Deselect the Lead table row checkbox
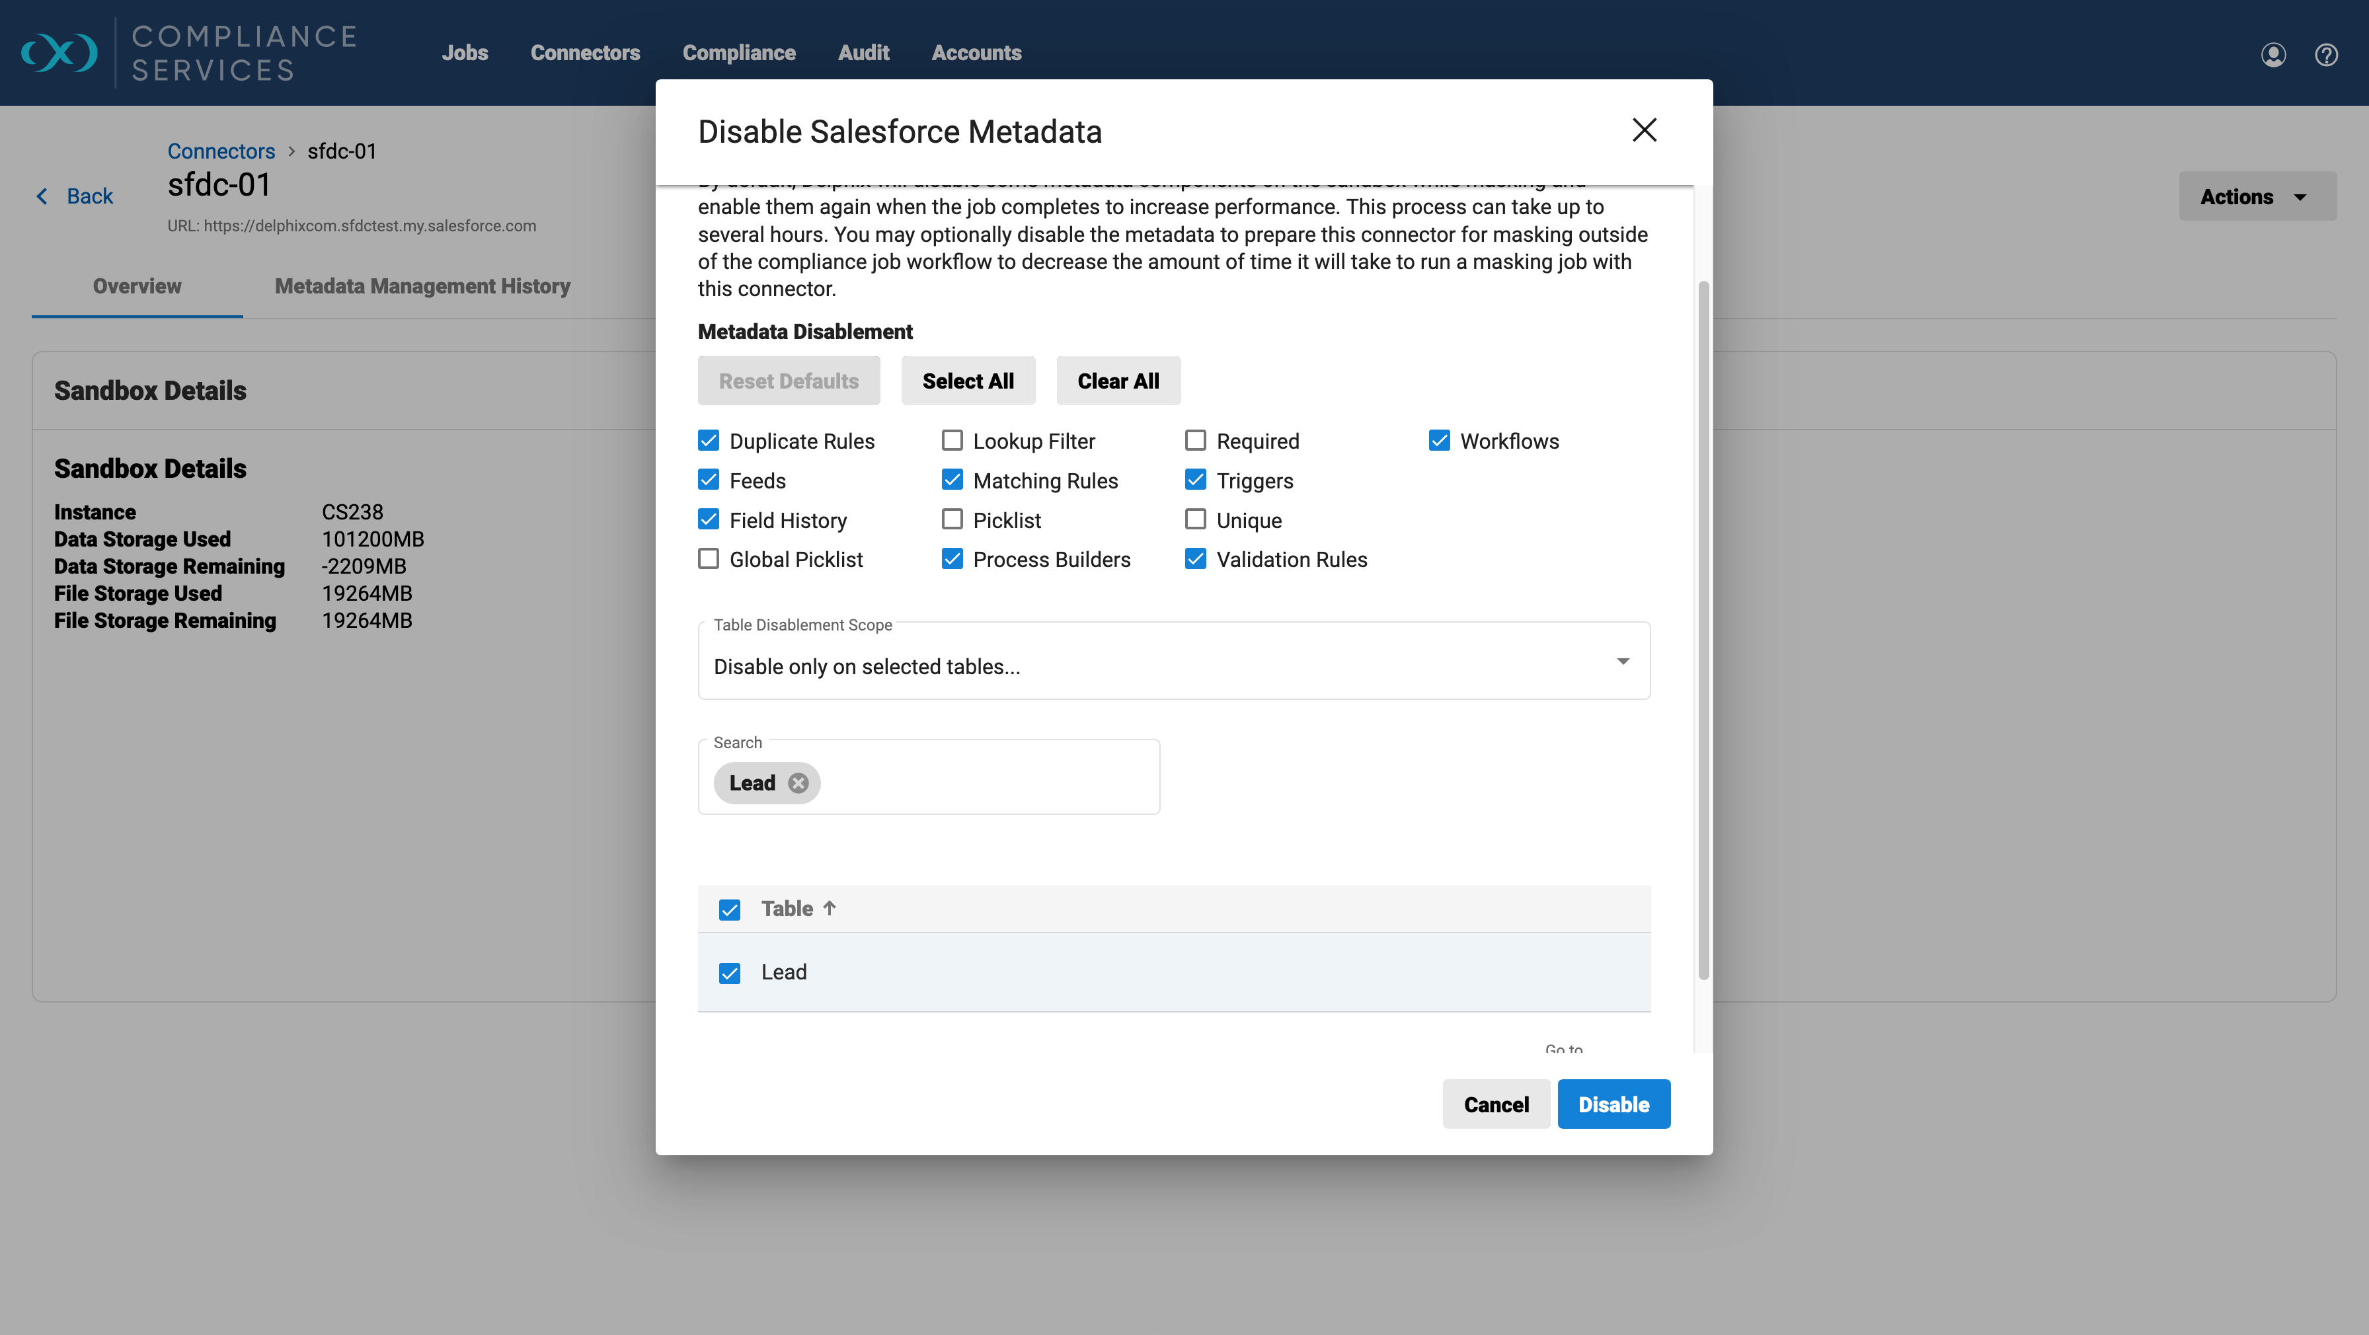The width and height of the screenshot is (2369, 1335). 729,973
